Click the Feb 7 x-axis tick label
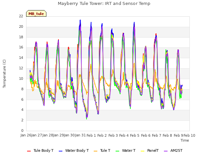This screenshot has width=209, height=157. point(156,135)
